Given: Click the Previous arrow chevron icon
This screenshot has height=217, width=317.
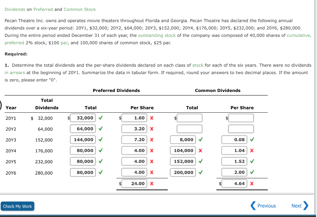Looking at the screenshot, I should click(253, 206).
